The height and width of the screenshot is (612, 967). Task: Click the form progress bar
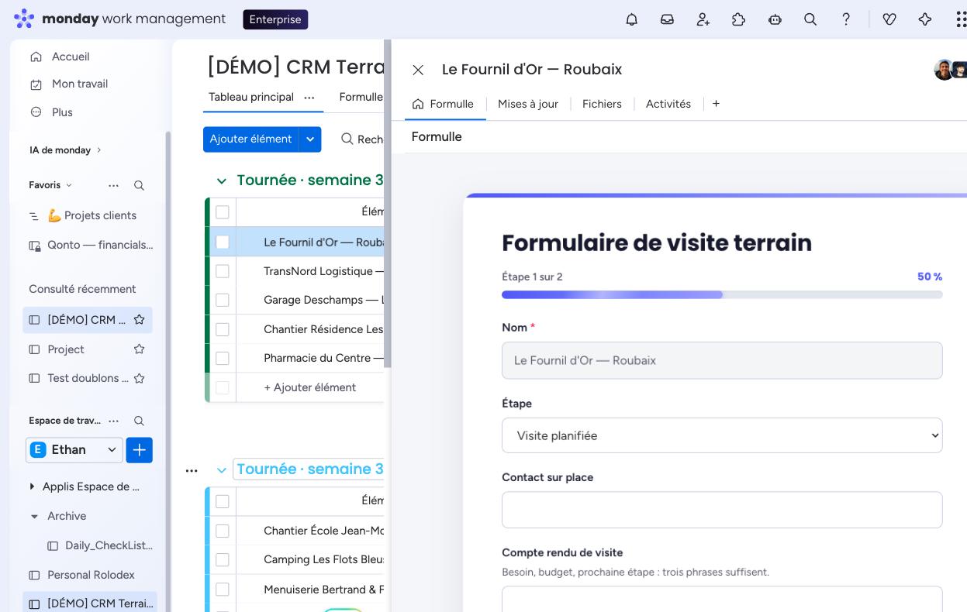[x=722, y=294]
